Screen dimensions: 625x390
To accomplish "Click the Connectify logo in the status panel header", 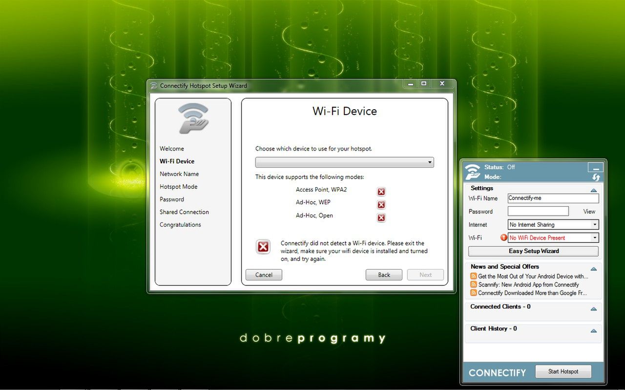I will click(x=473, y=172).
